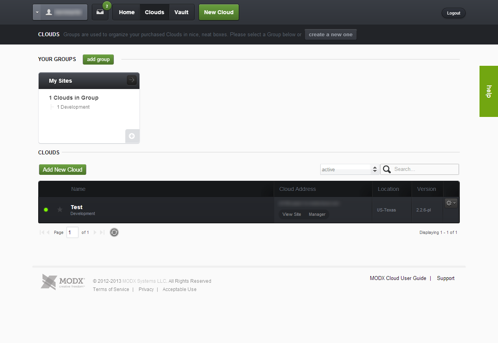The image size is (498, 343).
Task: Open the green help side tab
Action: [x=489, y=91]
